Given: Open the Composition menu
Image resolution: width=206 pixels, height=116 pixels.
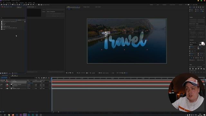Looking at the screenshot, I should pos(8,3).
